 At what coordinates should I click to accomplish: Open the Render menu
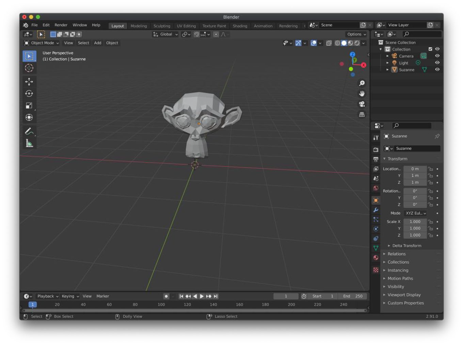click(x=61, y=25)
